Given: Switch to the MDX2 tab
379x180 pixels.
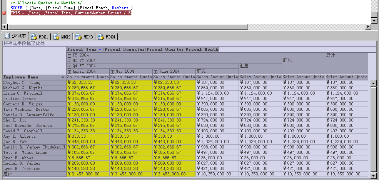Looking at the screenshot, I should 62,37.
